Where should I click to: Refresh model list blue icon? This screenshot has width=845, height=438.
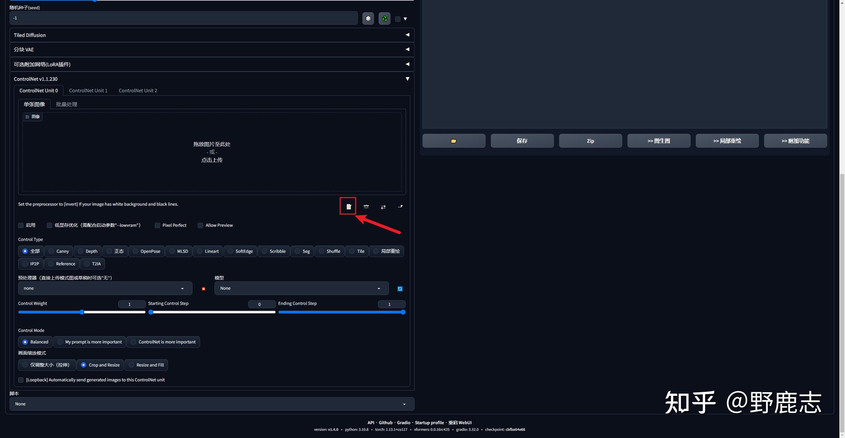pos(400,289)
